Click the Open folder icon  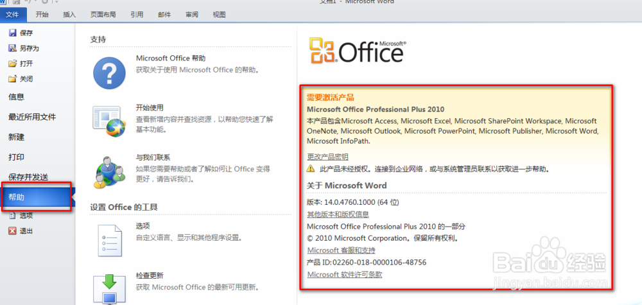12,64
